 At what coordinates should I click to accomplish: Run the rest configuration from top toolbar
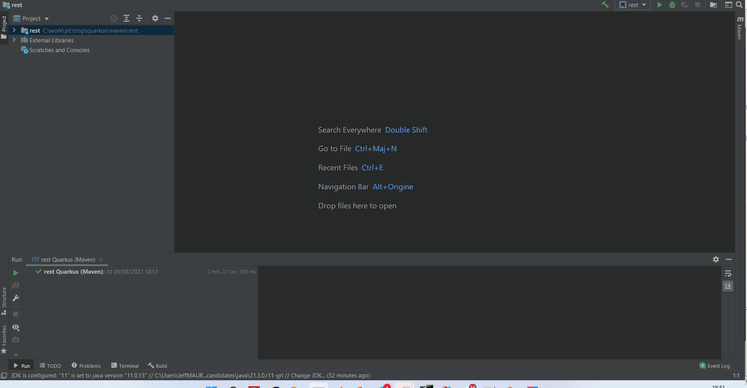pos(659,5)
